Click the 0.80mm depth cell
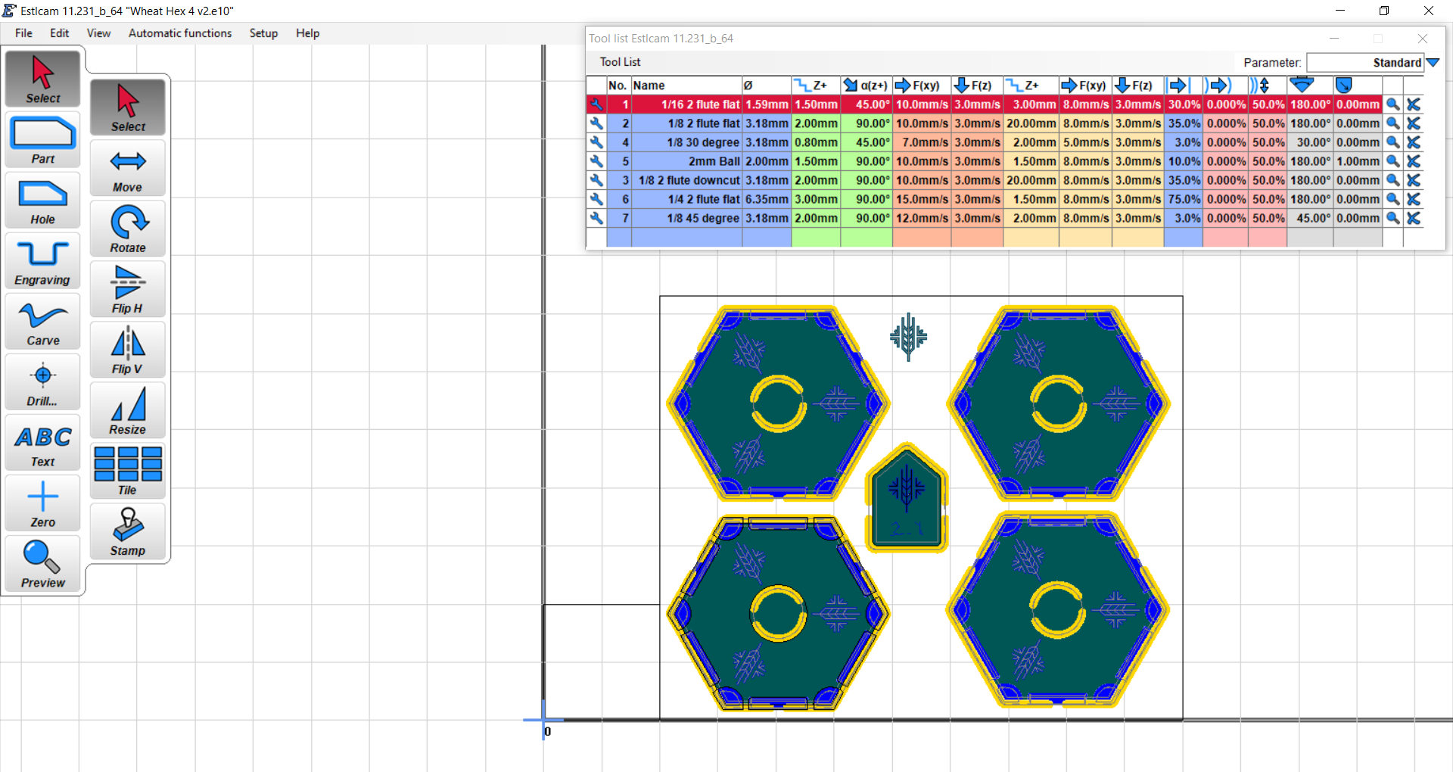Viewport: 1453px width, 772px height. [816, 142]
